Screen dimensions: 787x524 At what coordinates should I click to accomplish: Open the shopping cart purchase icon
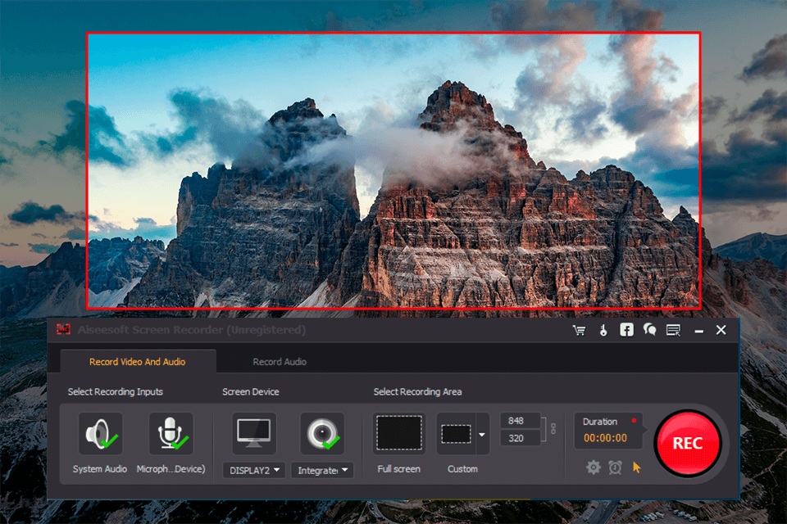(580, 330)
